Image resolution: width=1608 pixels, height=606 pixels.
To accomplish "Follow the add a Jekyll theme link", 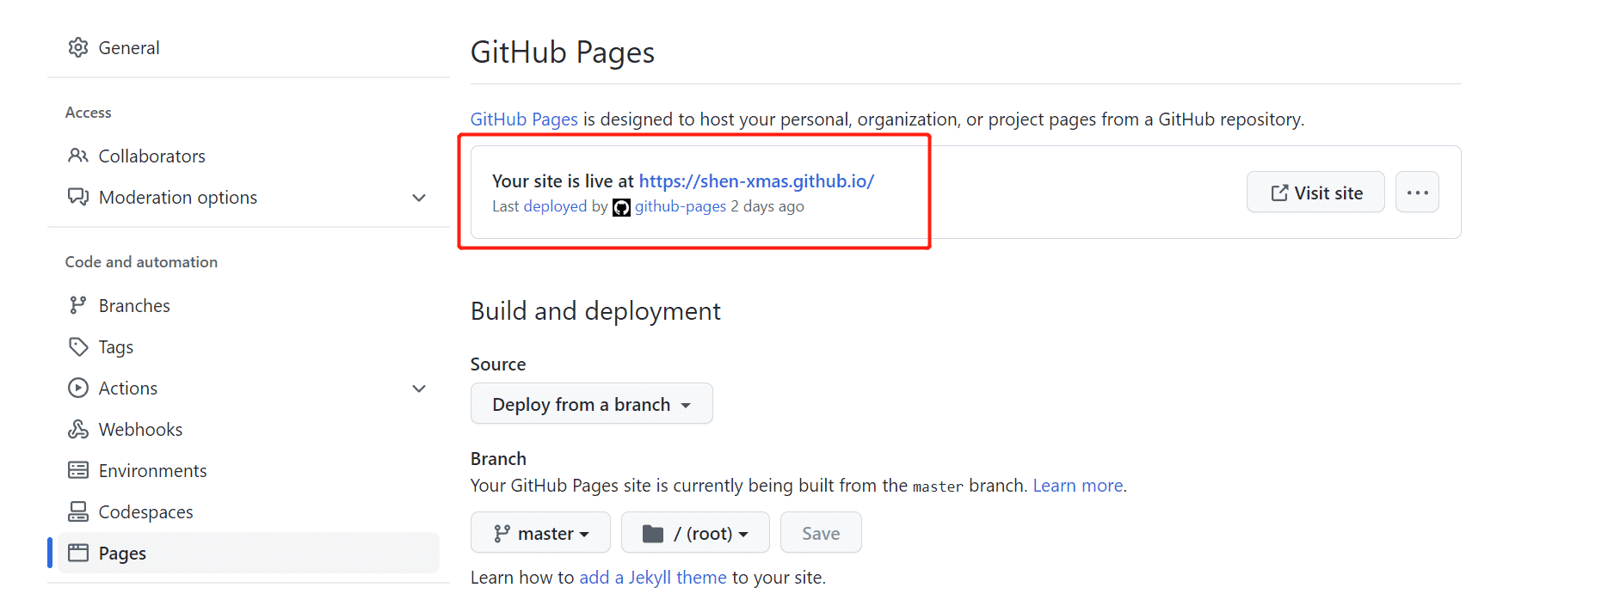I will 652,578.
